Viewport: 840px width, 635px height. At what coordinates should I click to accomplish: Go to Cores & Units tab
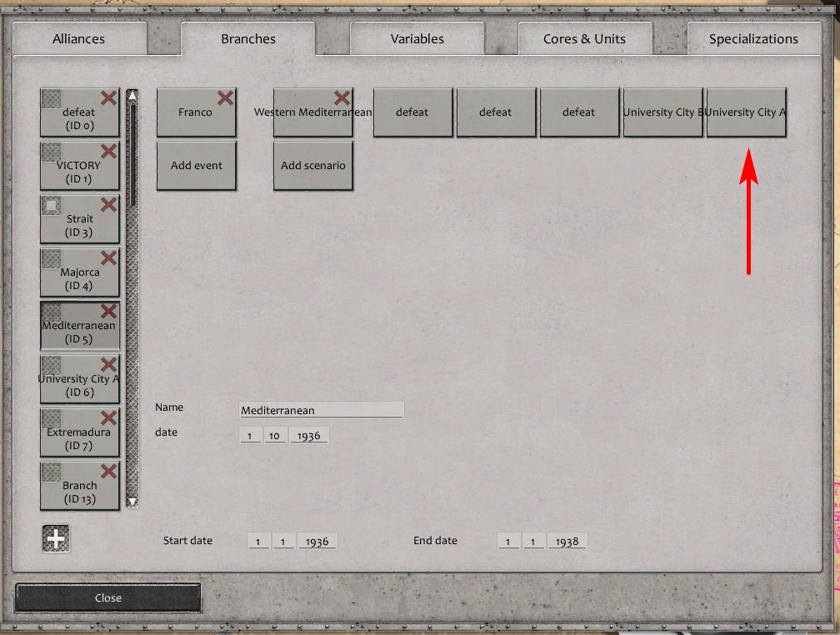coord(584,38)
